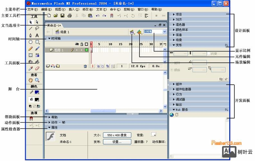
Task: Toggle the eye column to hide all layers
Action: pos(77,44)
